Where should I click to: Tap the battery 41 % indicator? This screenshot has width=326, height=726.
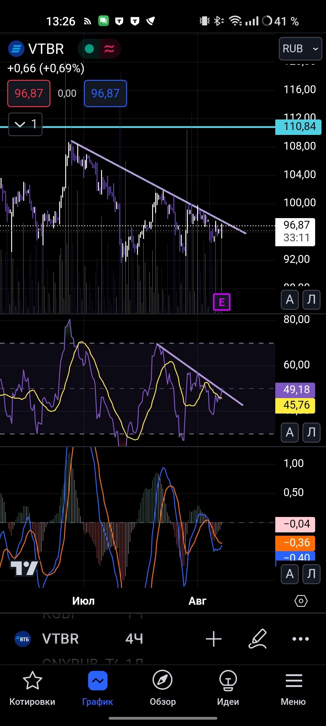(x=280, y=21)
